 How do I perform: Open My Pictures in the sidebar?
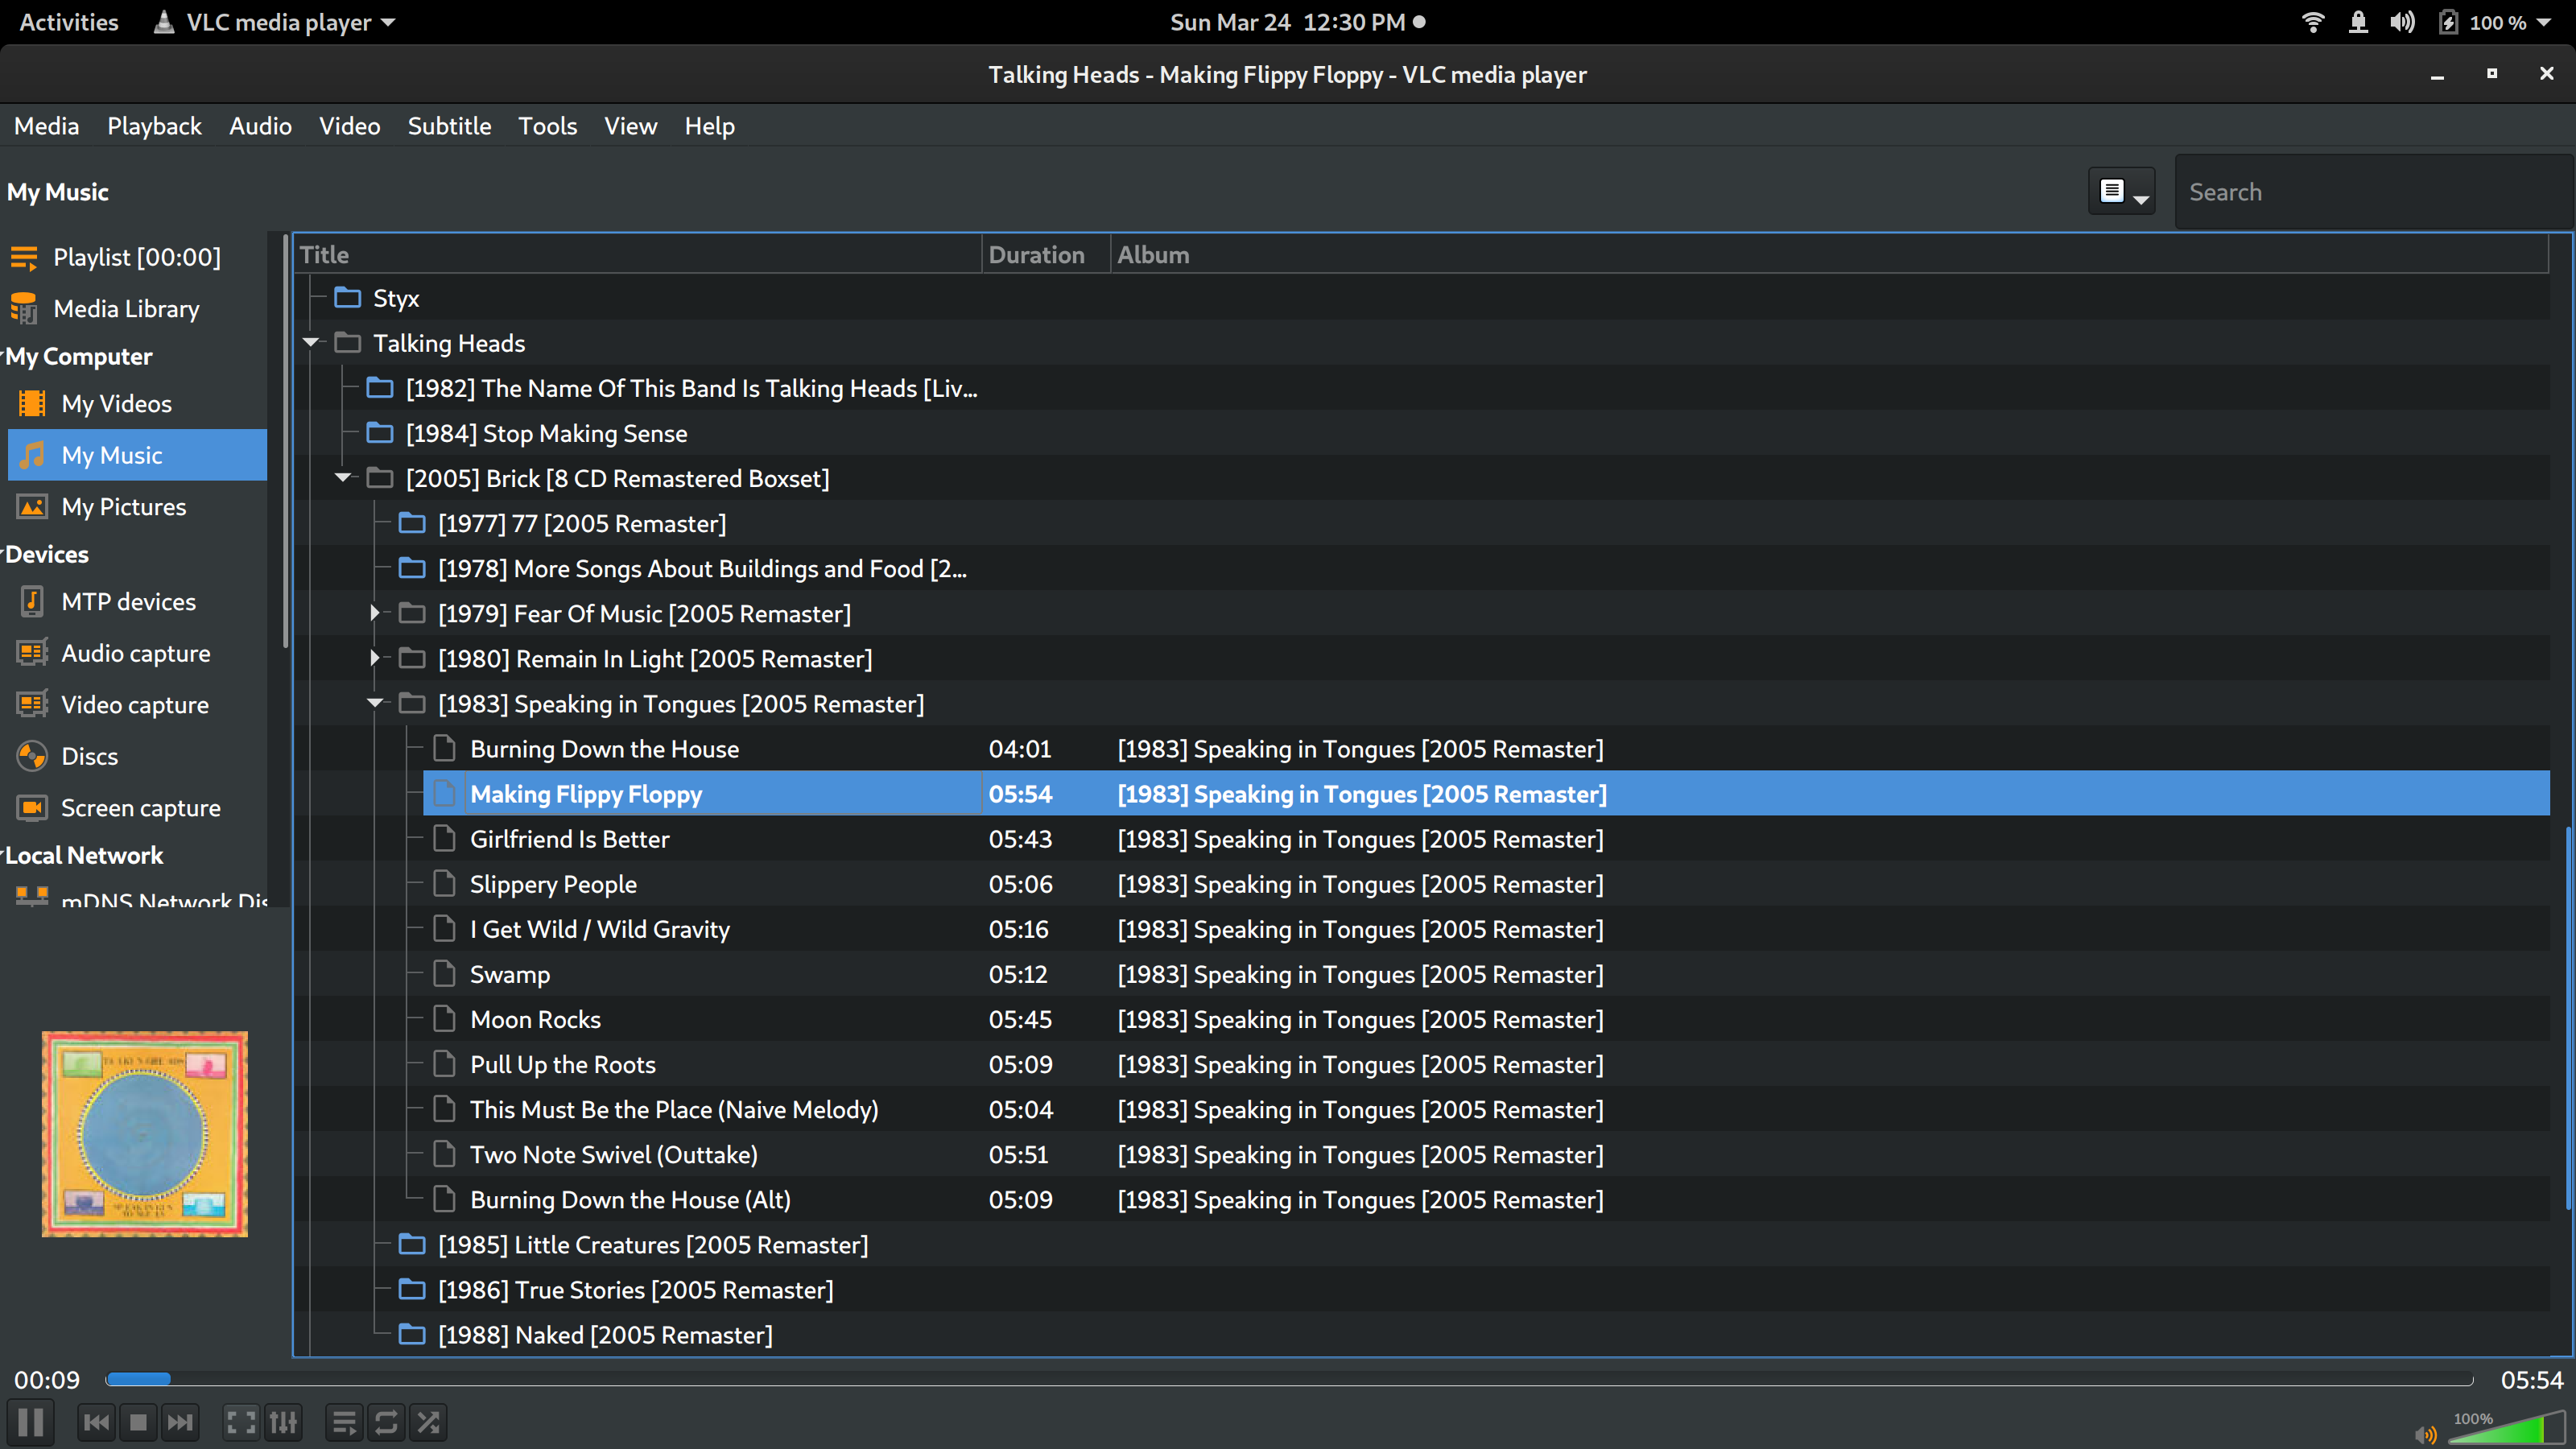pos(136,507)
